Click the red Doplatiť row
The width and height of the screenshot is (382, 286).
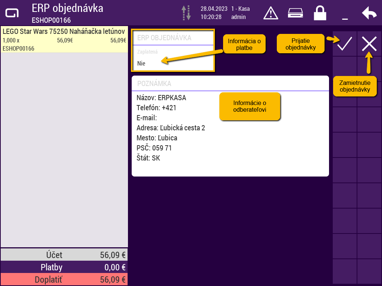tap(64, 280)
